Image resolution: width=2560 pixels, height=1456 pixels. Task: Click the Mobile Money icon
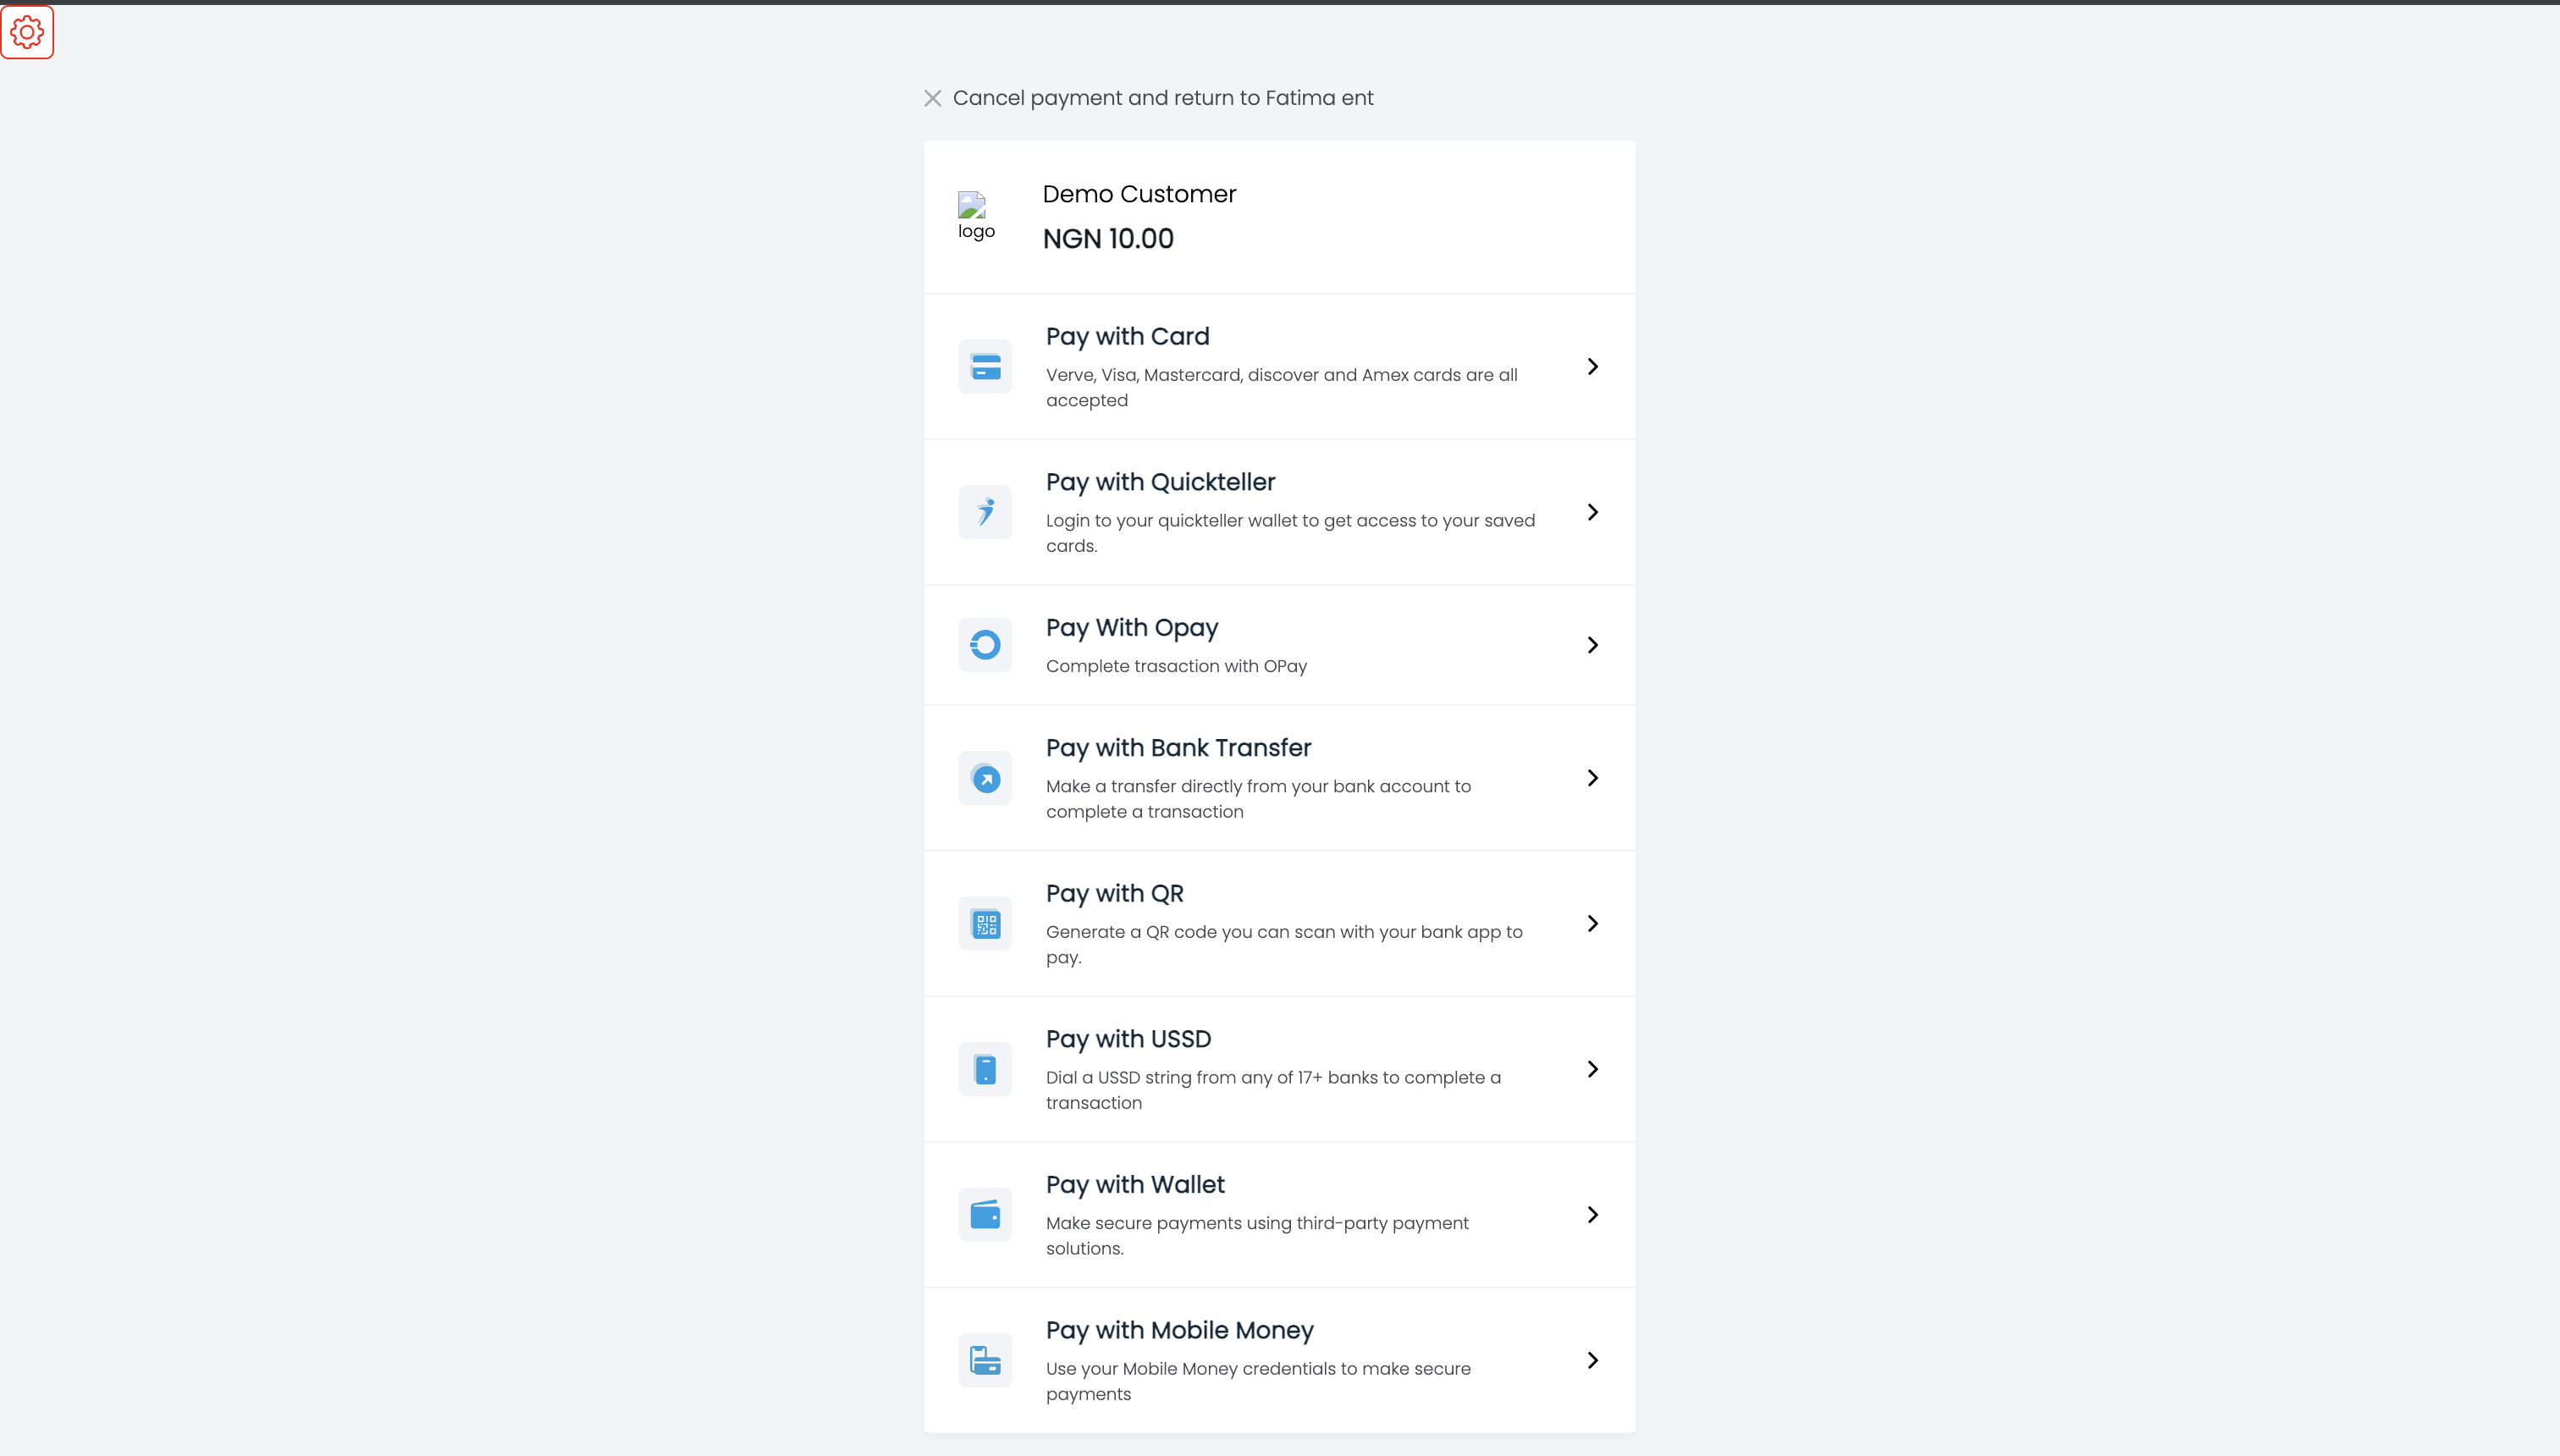(x=985, y=1360)
